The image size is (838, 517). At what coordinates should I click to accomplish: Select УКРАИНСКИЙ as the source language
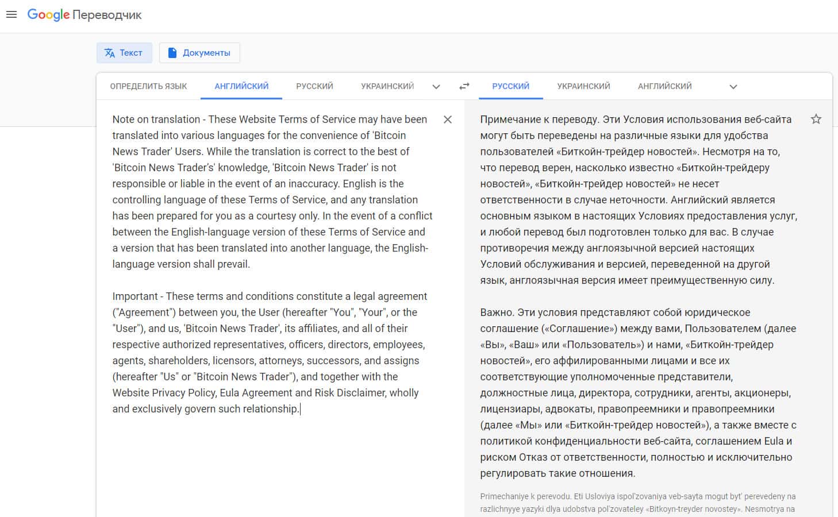click(387, 86)
